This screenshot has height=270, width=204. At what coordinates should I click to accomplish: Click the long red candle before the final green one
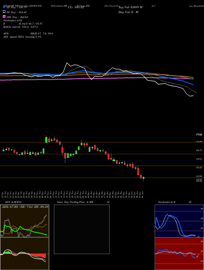click(138, 171)
